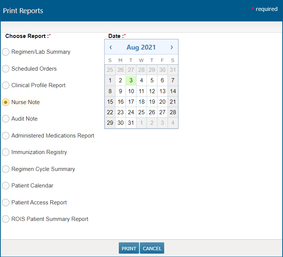The width and height of the screenshot is (283, 257).
Task: Choose August 31 in the date picker
Action: [131, 123]
